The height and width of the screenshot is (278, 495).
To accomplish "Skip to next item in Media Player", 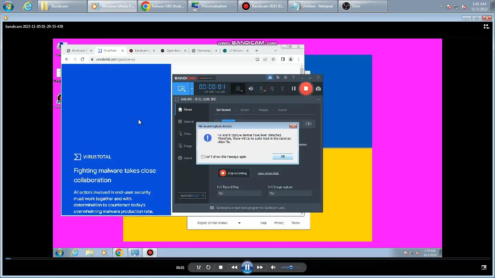I will click(260, 267).
